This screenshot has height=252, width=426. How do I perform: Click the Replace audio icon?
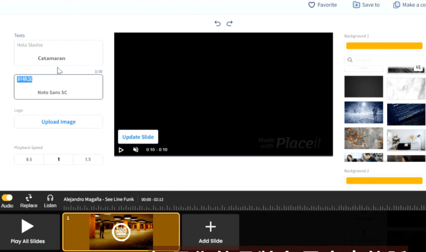coord(28,198)
